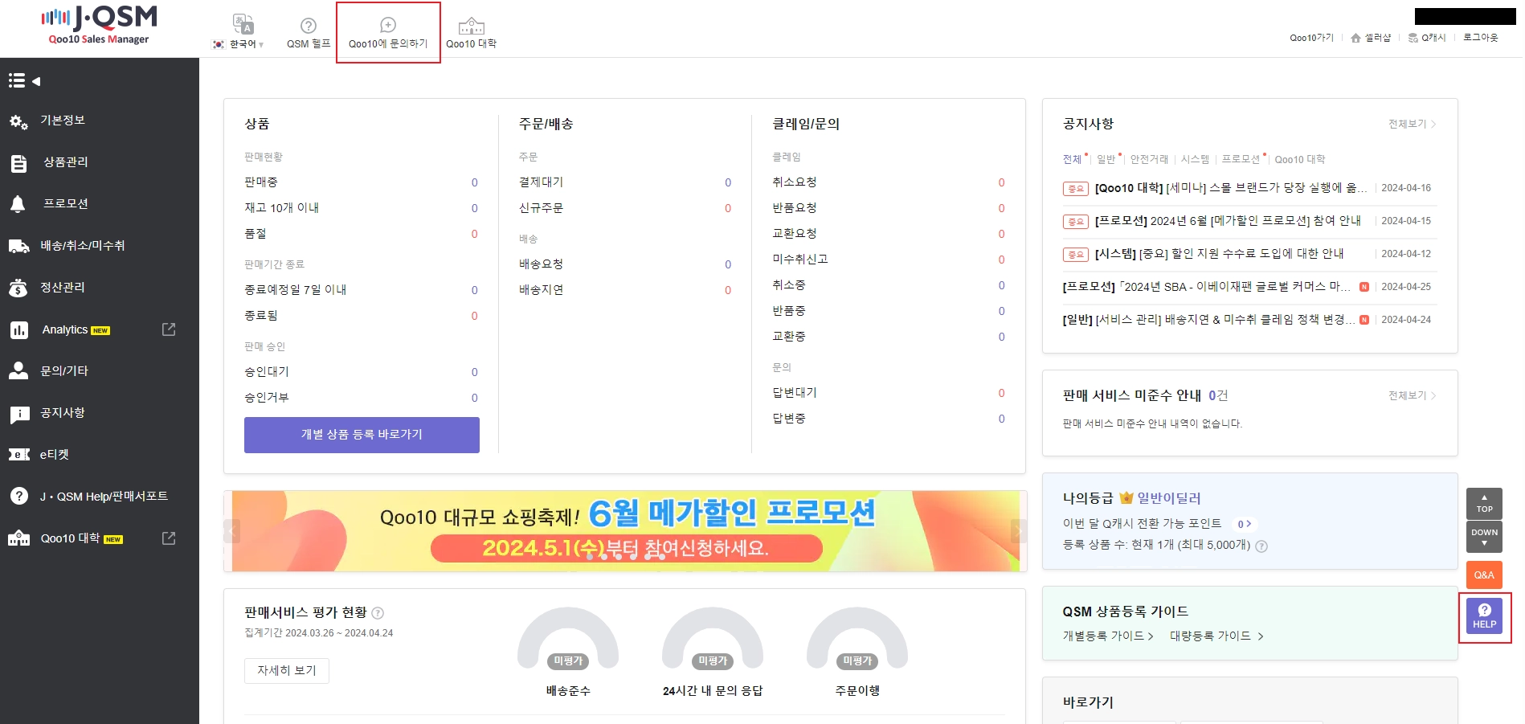Image resolution: width=1525 pixels, height=724 pixels.
Task: Click the 신규주문 count
Action: click(728, 208)
